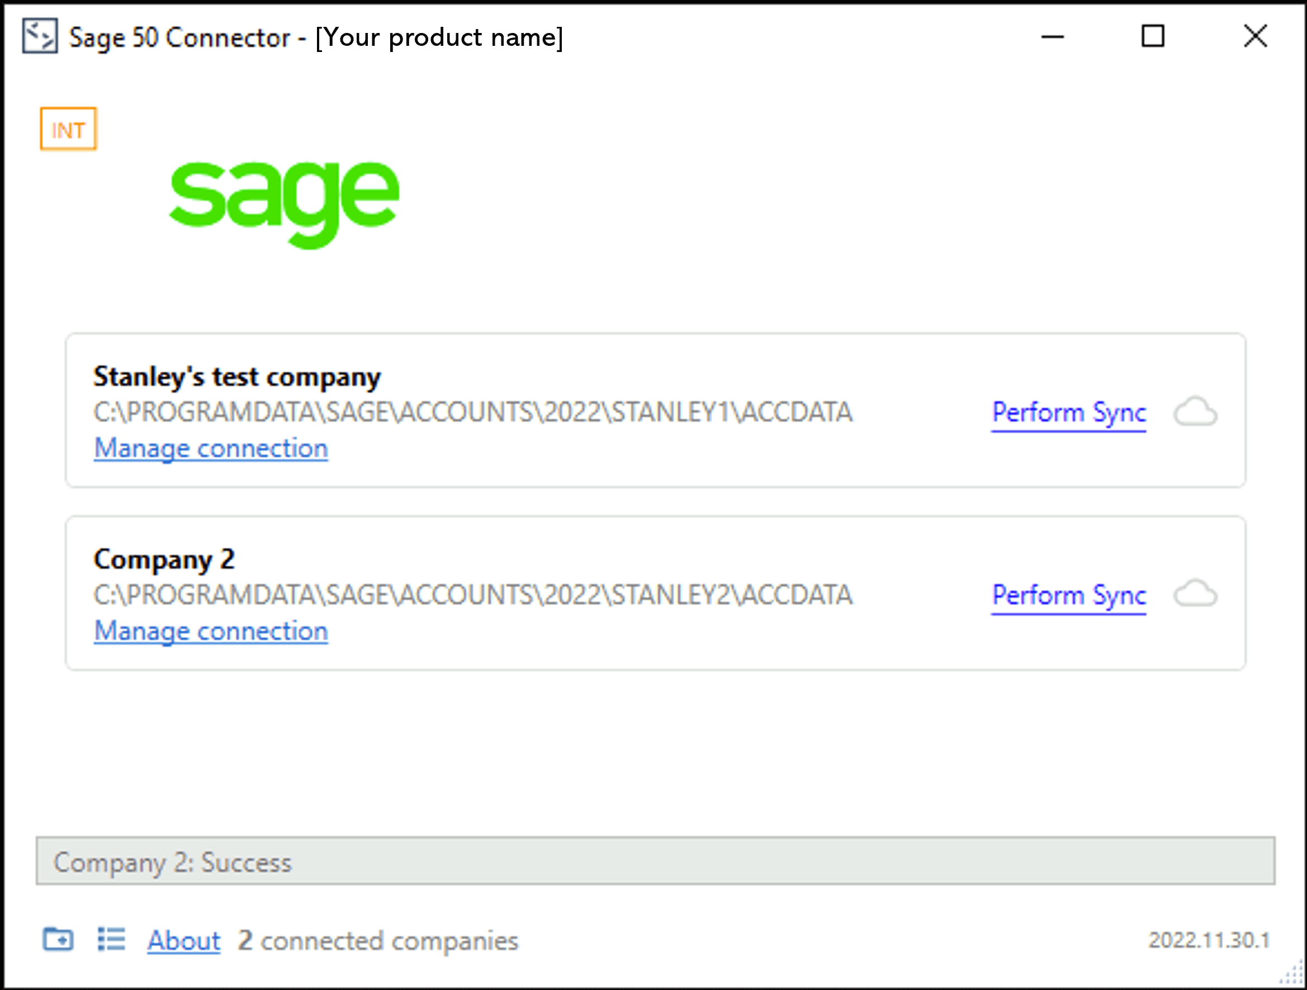The image size is (1307, 990).
Task: Select the Company 2 heading
Action: coord(164,560)
